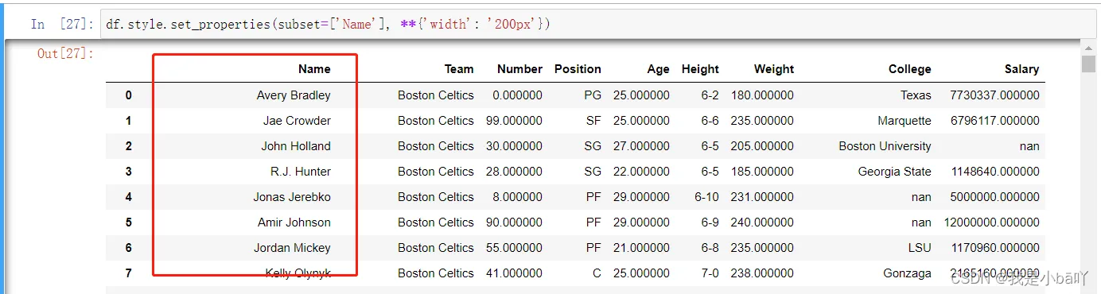Select the Jonas Jerebko salary value 5000000.000000

pyautogui.click(x=995, y=197)
